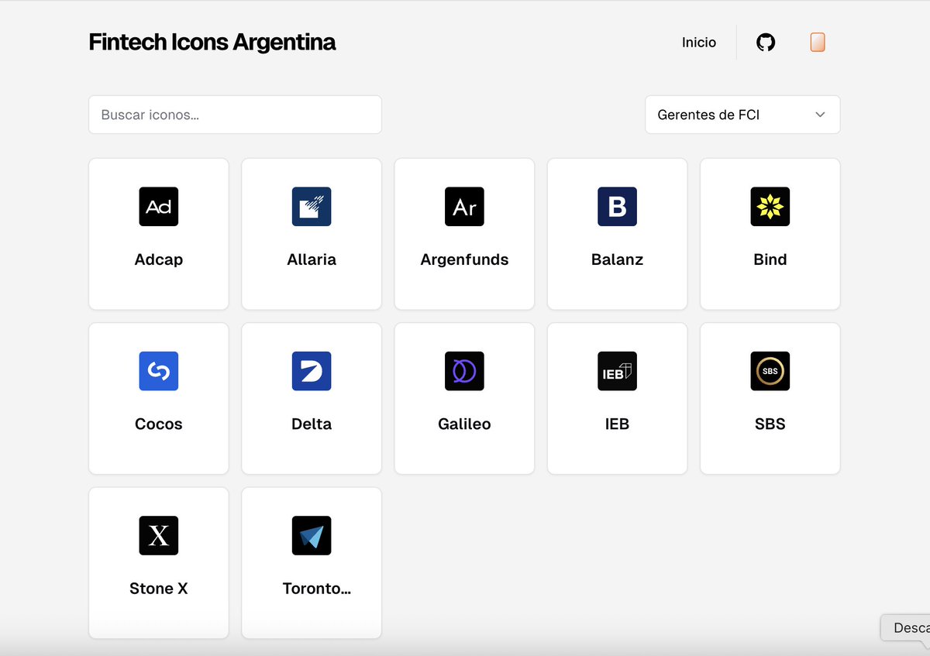Click the Stone X logo icon

click(159, 535)
